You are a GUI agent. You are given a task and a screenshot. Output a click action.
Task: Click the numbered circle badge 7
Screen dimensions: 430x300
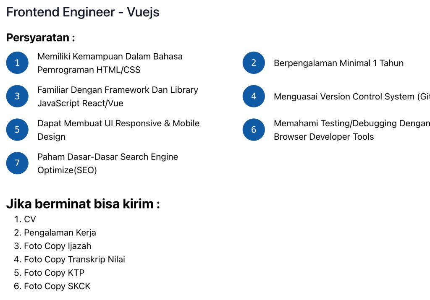pyautogui.click(x=17, y=163)
